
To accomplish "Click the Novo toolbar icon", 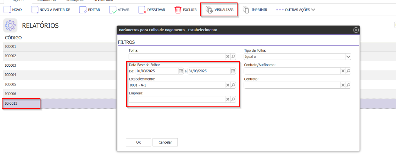I will pyautogui.click(x=7, y=10).
